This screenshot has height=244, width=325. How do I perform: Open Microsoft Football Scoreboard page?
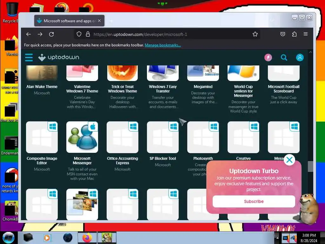tap(283, 89)
